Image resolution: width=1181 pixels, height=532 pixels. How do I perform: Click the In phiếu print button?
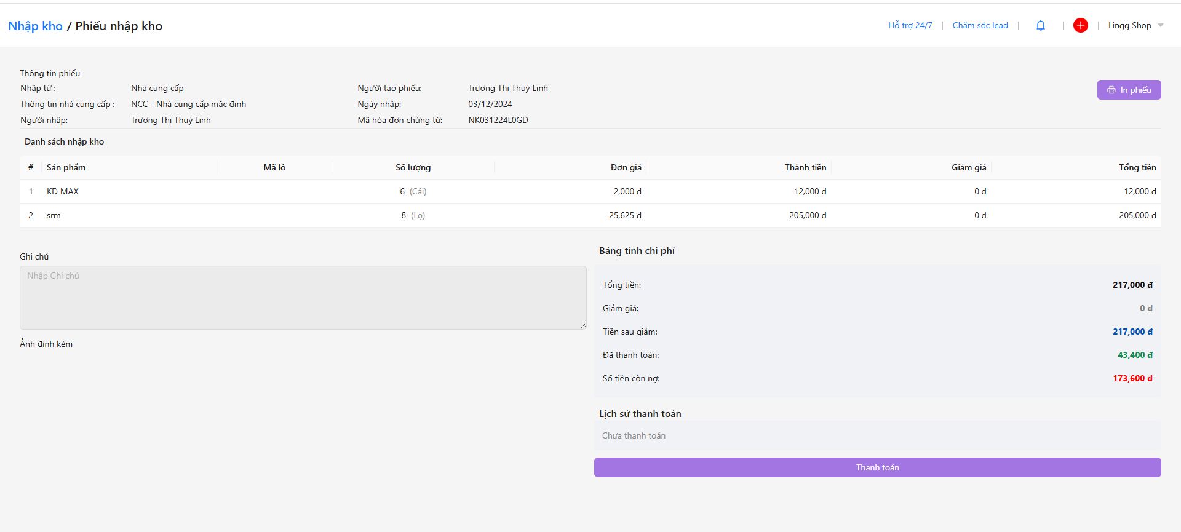(1129, 90)
